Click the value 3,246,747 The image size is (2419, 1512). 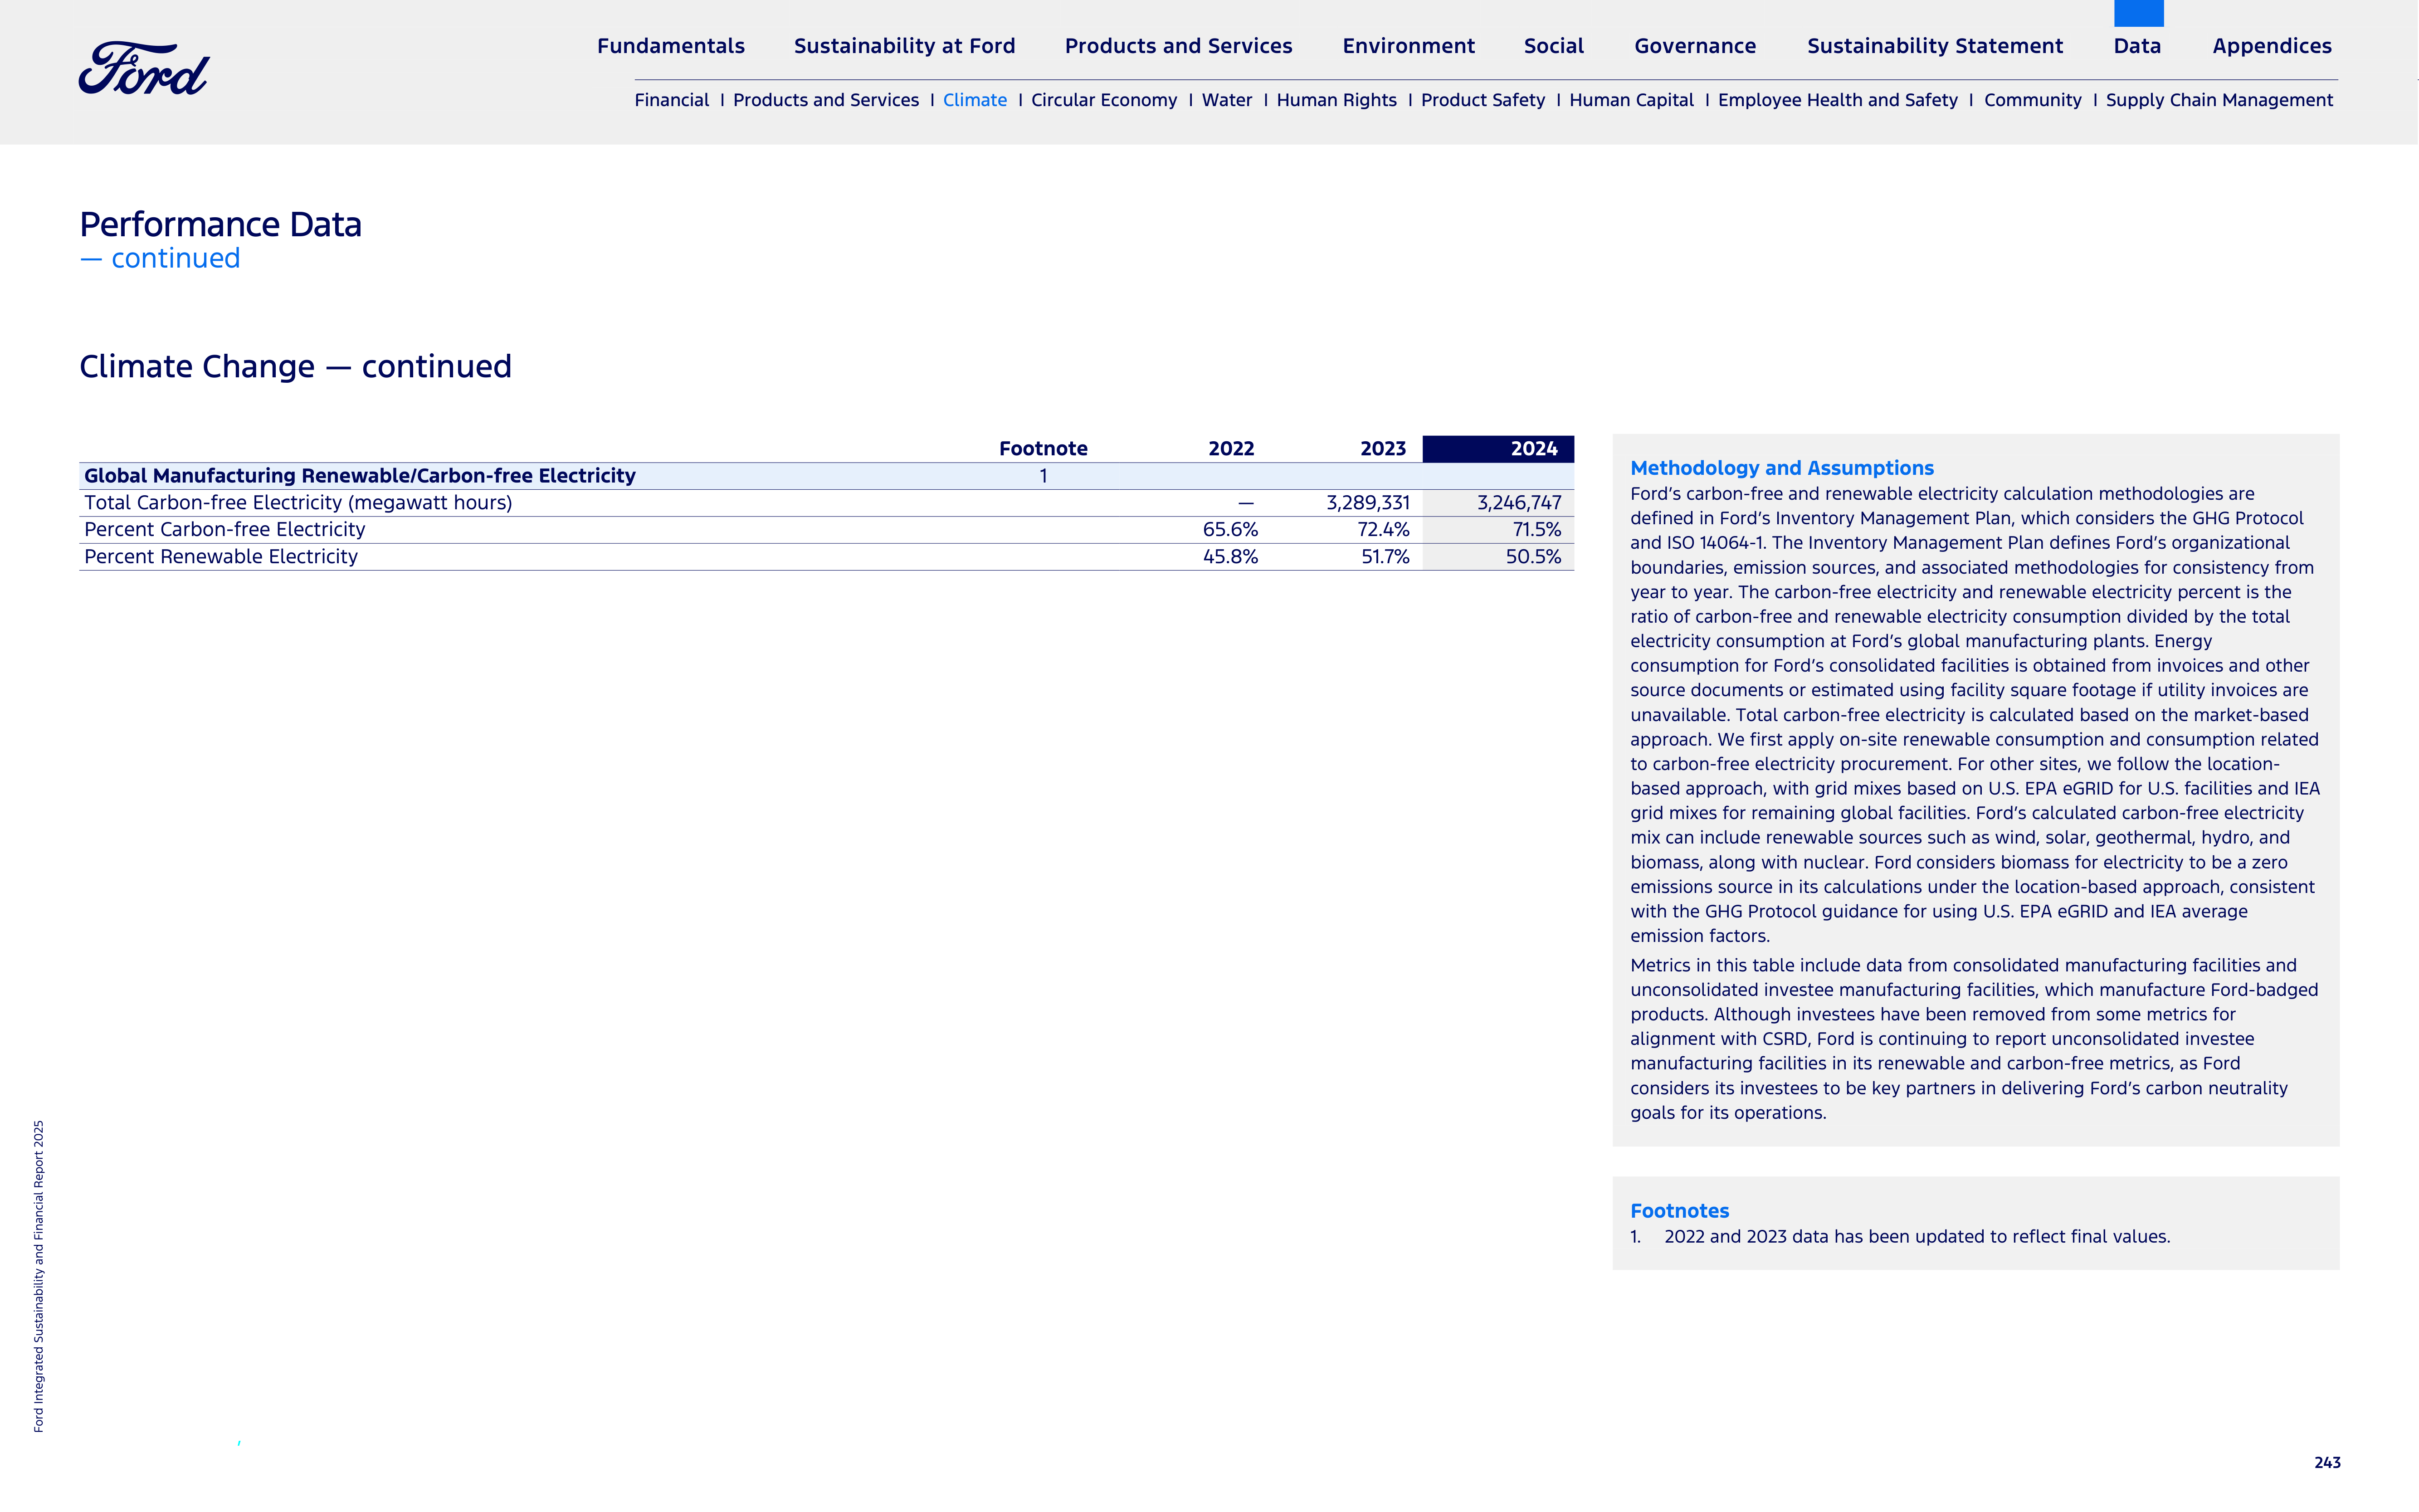click(1519, 503)
